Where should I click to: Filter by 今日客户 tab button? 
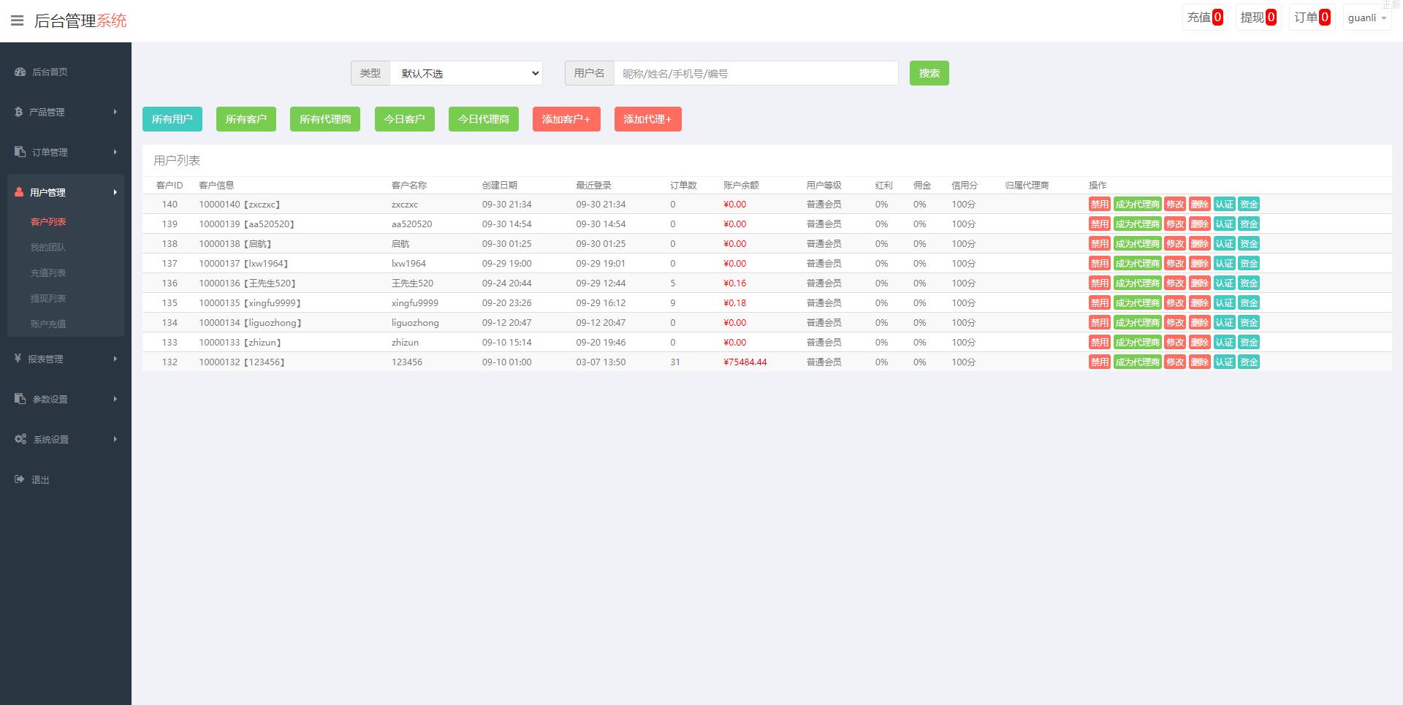pyautogui.click(x=404, y=119)
